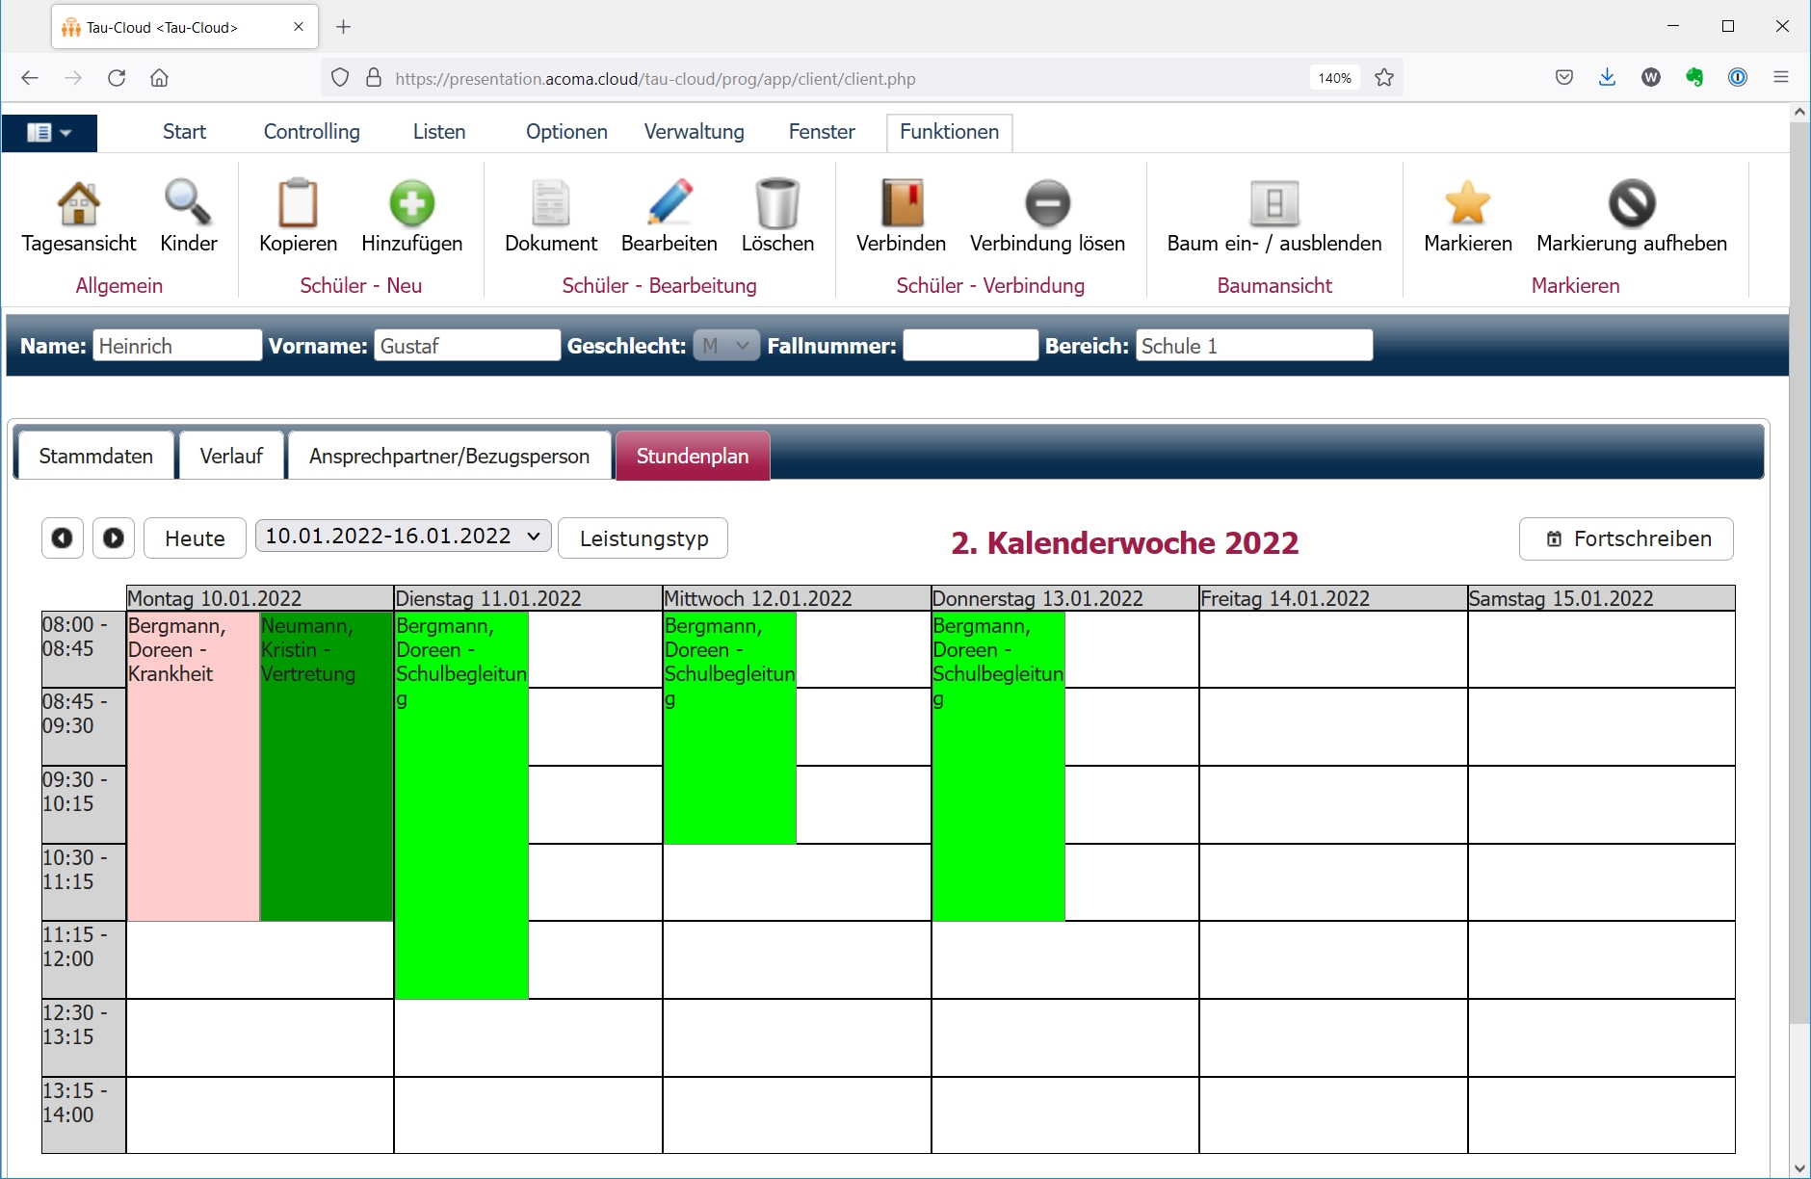This screenshot has width=1811, height=1179.
Task: Open the Tagesansicht house icon
Action: pos(79,203)
